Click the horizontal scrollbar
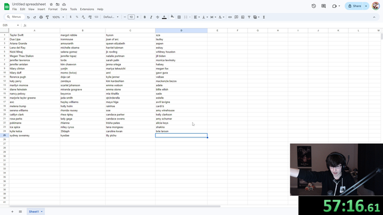The image size is (383, 215). pyautogui.click(x=115, y=206)
